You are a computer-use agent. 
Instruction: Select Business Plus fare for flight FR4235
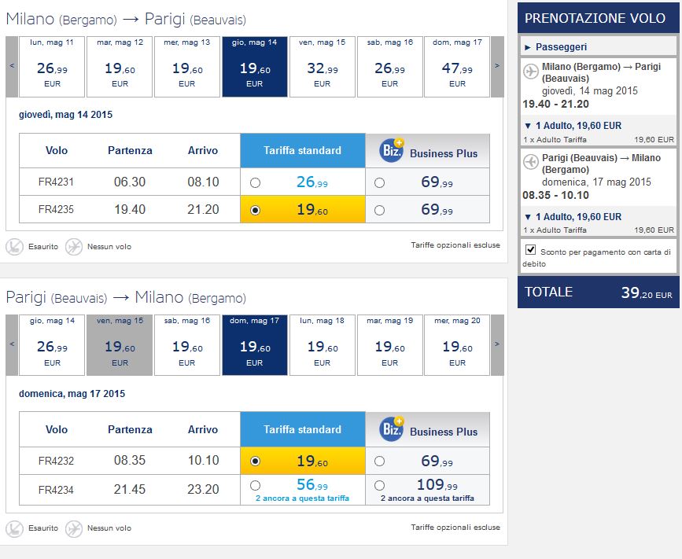pos(380,211)
